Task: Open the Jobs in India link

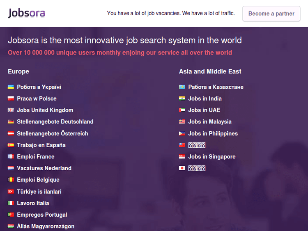Action: point(205,98)
